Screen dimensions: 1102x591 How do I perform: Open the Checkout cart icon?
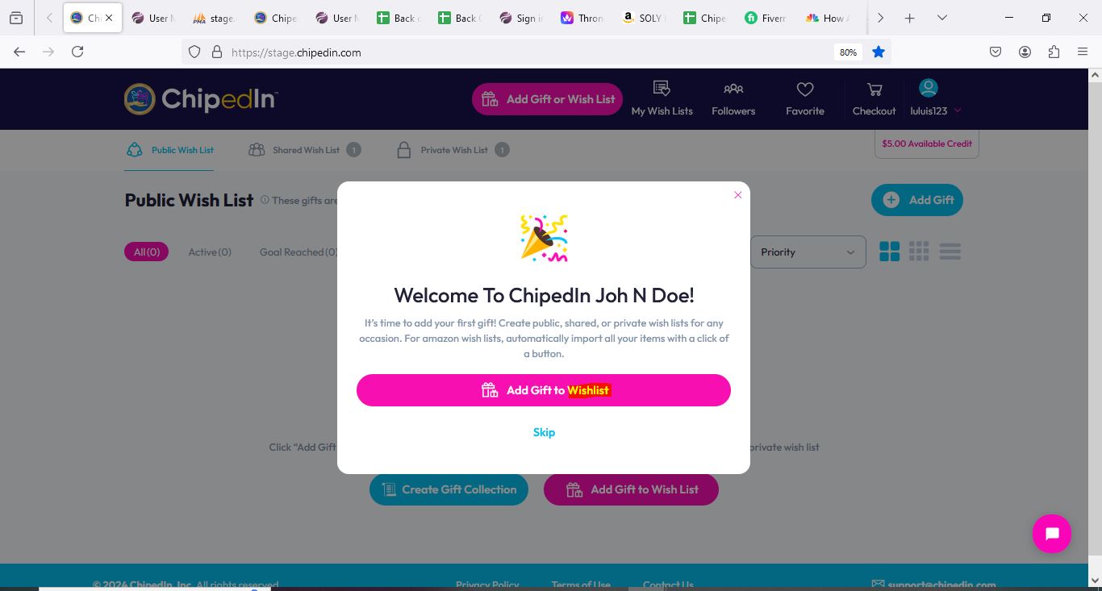point(875,89)
